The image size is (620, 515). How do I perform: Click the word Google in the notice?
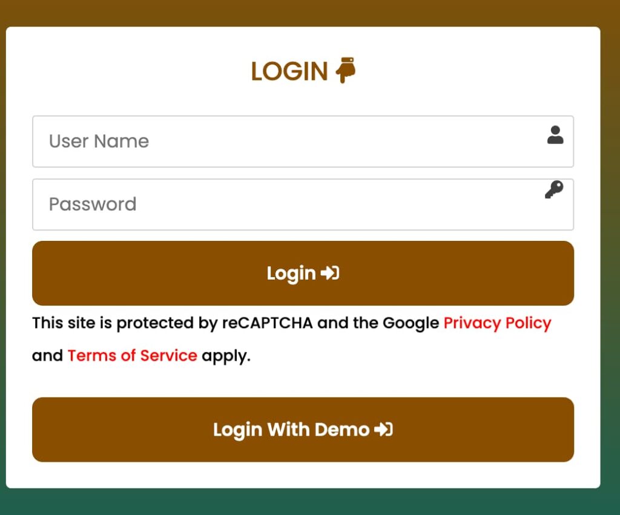point(411,323)
